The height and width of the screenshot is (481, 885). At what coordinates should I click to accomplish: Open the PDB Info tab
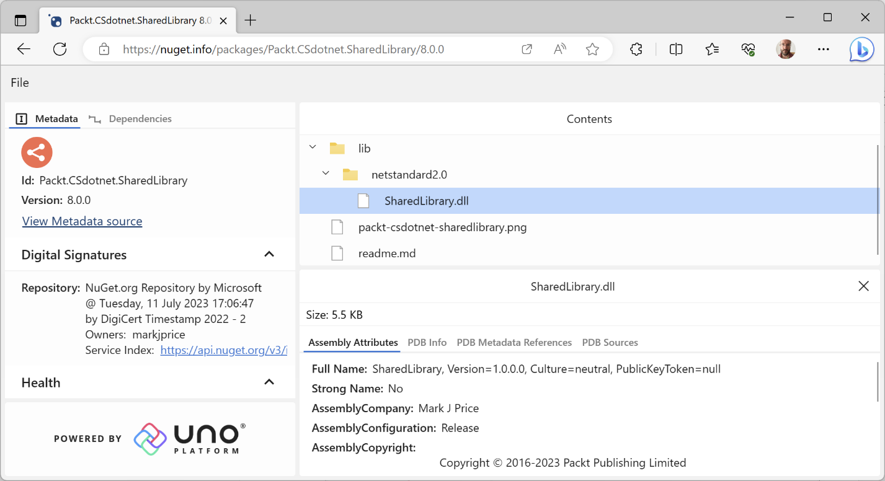point(427,342)
